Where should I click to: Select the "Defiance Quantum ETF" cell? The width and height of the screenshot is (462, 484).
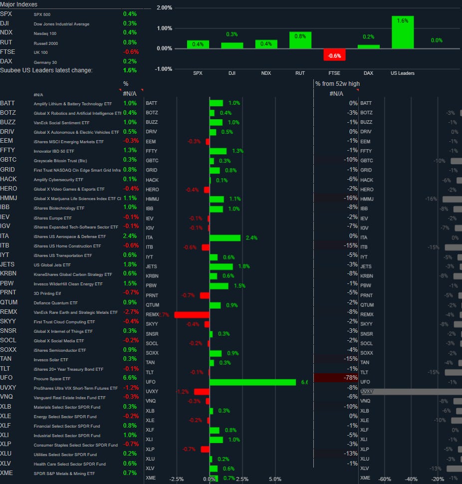(55, 303)
